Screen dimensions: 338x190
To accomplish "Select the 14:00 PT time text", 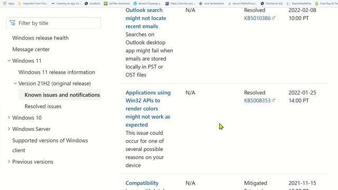I will (298, 100).
